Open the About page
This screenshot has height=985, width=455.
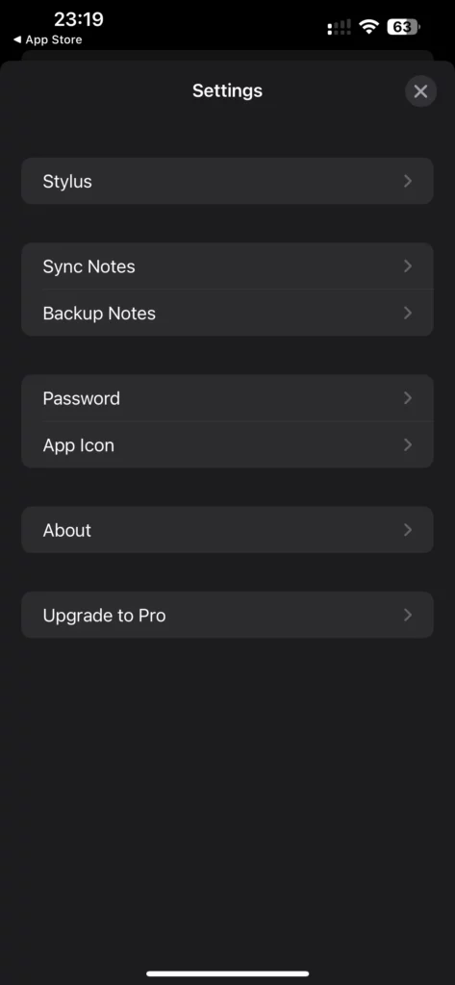(x=227, y=530)
